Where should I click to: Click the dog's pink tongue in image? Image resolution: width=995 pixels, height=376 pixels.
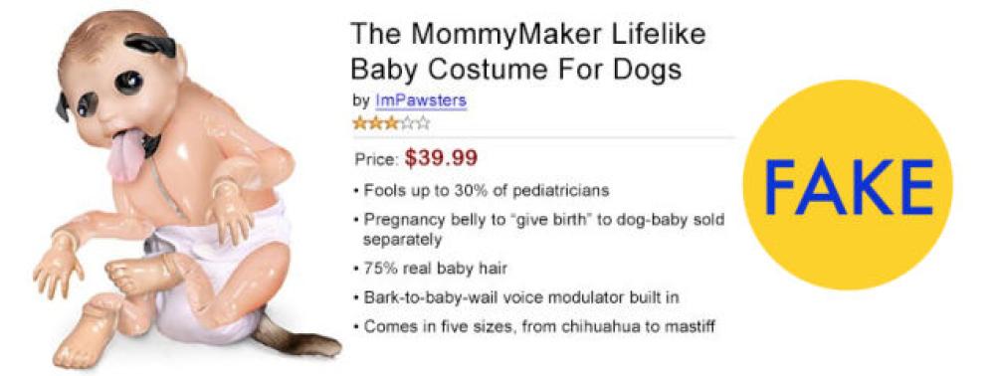point(127,155)
